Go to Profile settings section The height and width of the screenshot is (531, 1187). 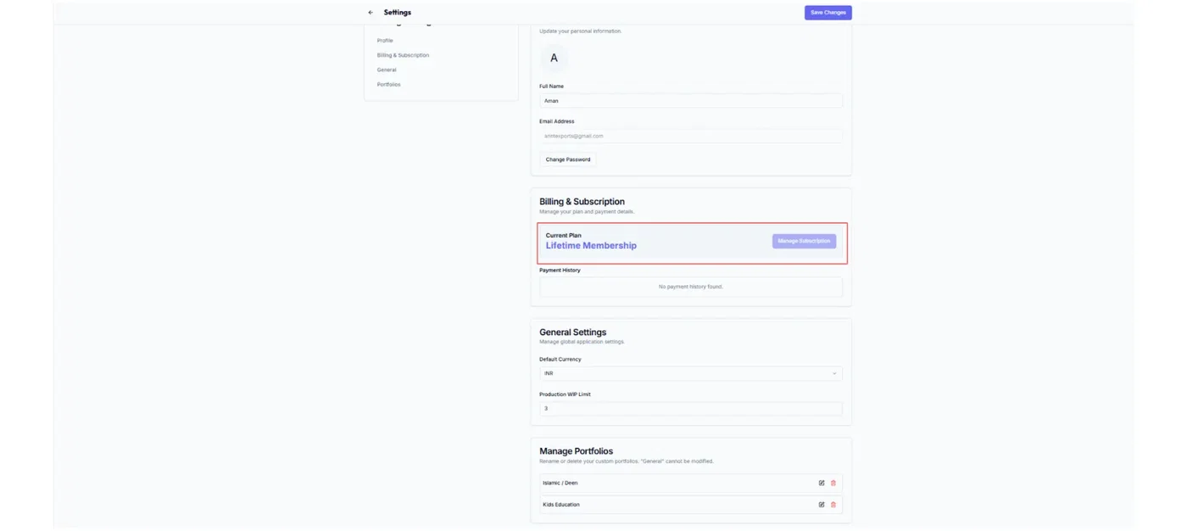[385, 41]
